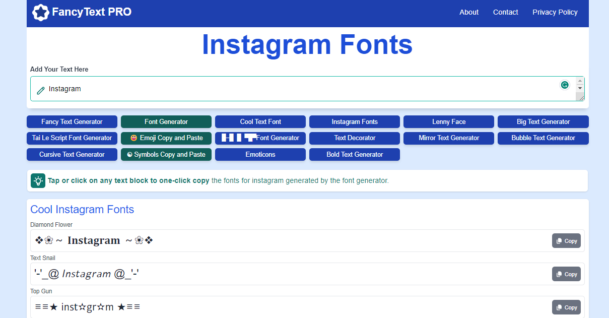Click the scroll-up arrow in the textarea
The image size is (609, 318).
[x=580, y=81]
